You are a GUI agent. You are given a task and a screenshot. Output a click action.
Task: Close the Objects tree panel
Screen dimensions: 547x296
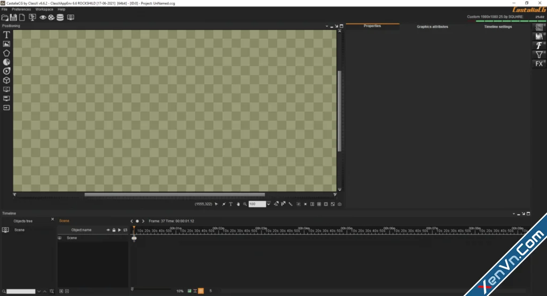[x=53, y=219]
